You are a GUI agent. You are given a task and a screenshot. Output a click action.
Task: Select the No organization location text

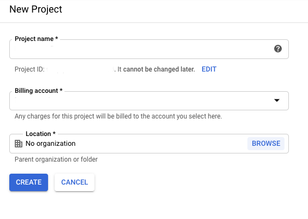click(50, 144)
